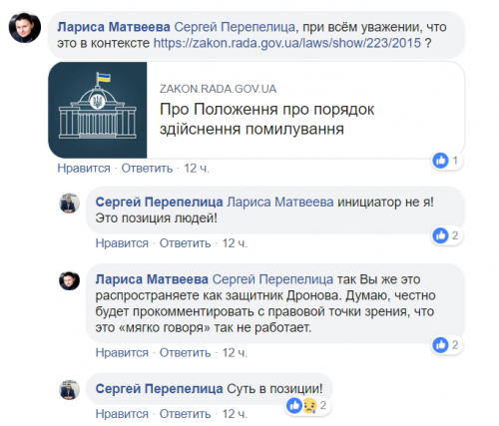This screenshot has width=499, height=426.
Task: Click the like reaction icon showing 1
Action: [440, 161]
